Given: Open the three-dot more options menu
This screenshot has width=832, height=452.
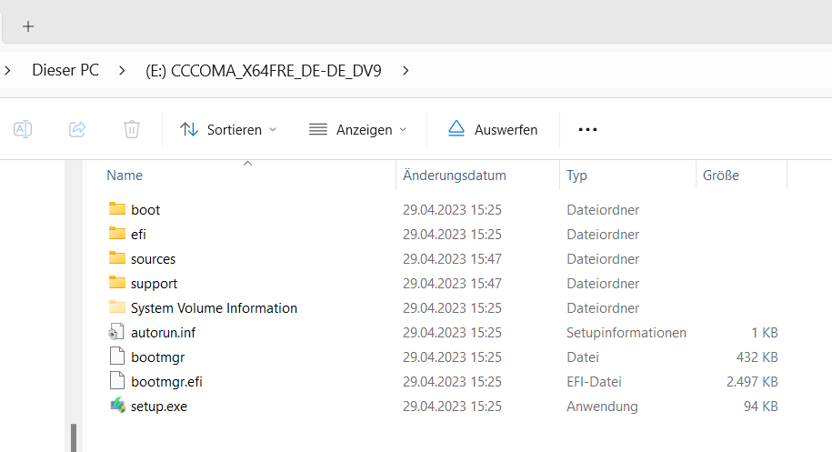Looking at the screenshot, I should pyautogui.click(x=587, y=129).
